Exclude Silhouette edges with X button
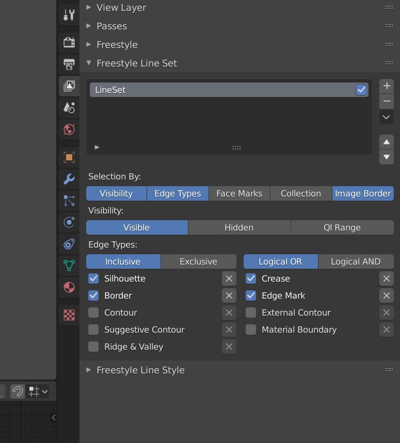This screenshot has height=443, width=400. [x=229, y=278]
